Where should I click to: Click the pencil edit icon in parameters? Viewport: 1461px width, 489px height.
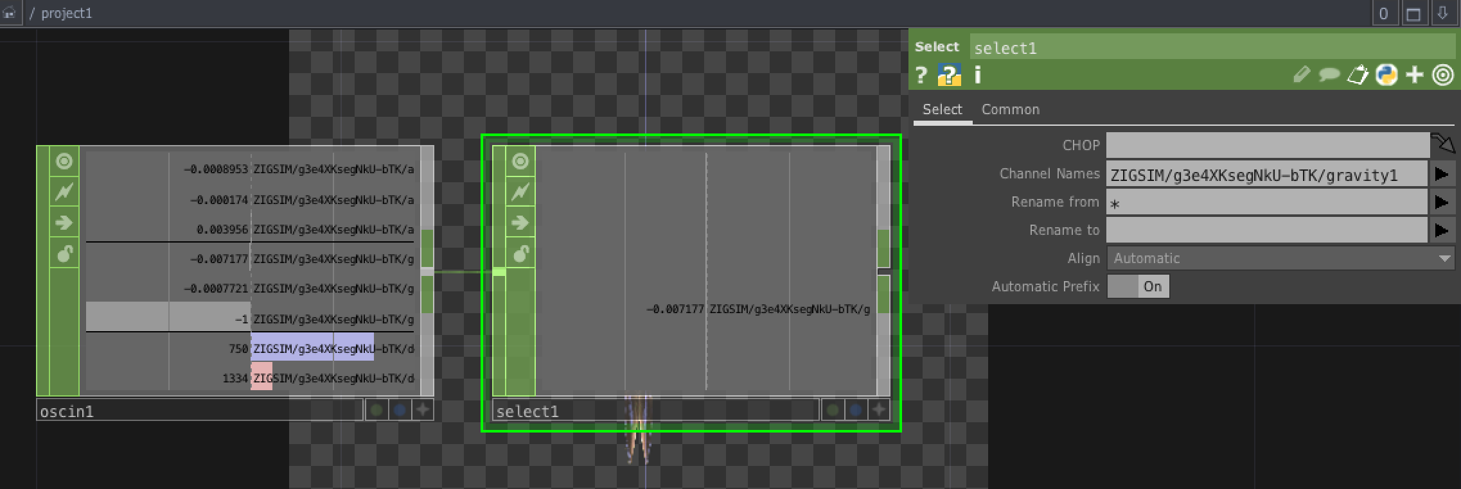(1301, 76)
